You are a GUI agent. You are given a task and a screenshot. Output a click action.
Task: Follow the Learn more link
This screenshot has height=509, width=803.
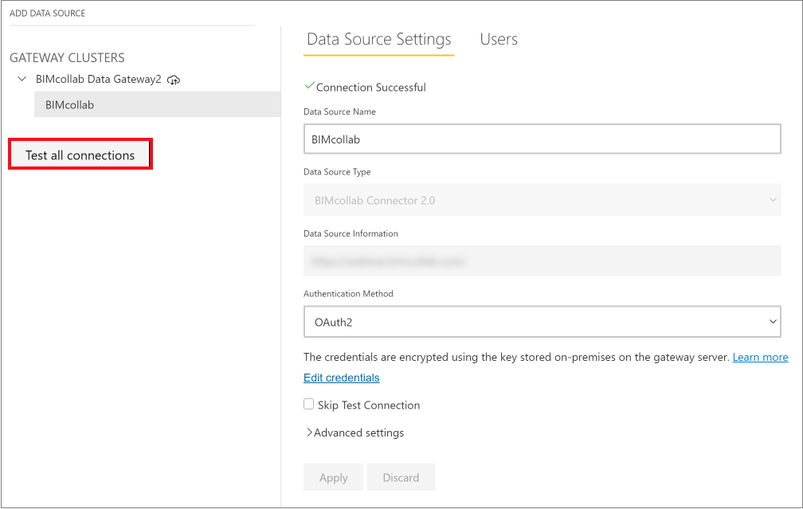point(760,357)
